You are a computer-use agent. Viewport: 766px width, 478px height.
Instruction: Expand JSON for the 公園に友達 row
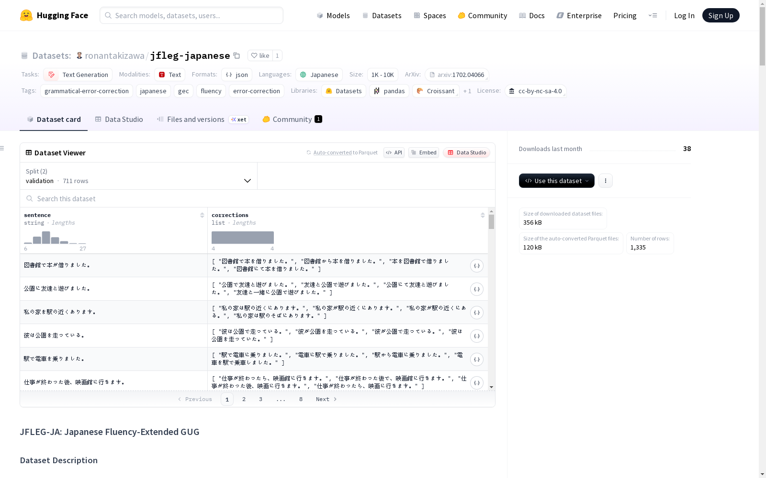click(477, 289)
